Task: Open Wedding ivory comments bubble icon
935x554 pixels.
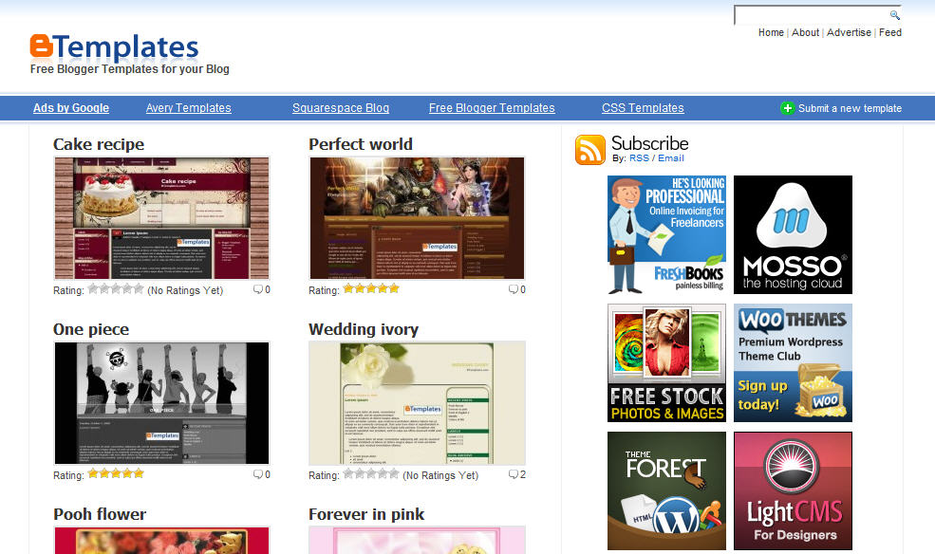Action: 513,474
